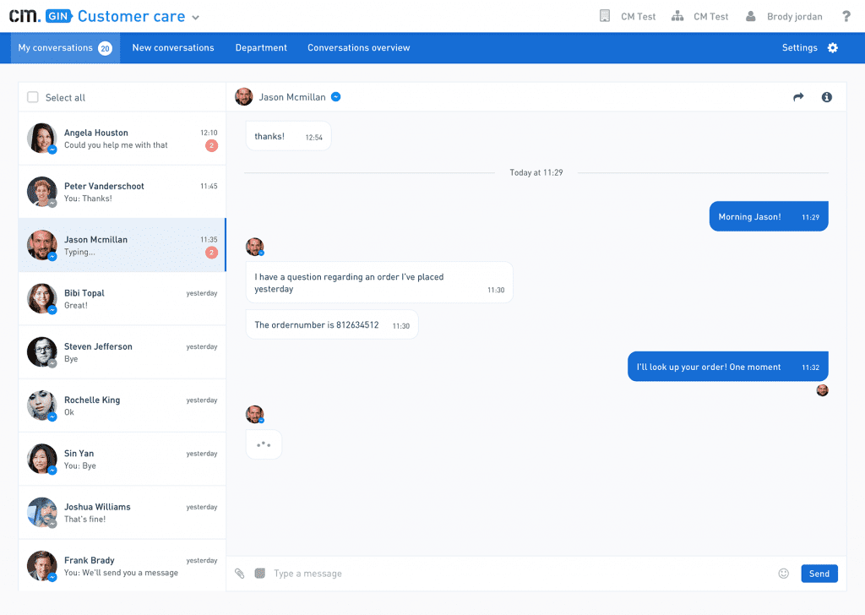Open the attachment paperclip icon

click(239, 573)
